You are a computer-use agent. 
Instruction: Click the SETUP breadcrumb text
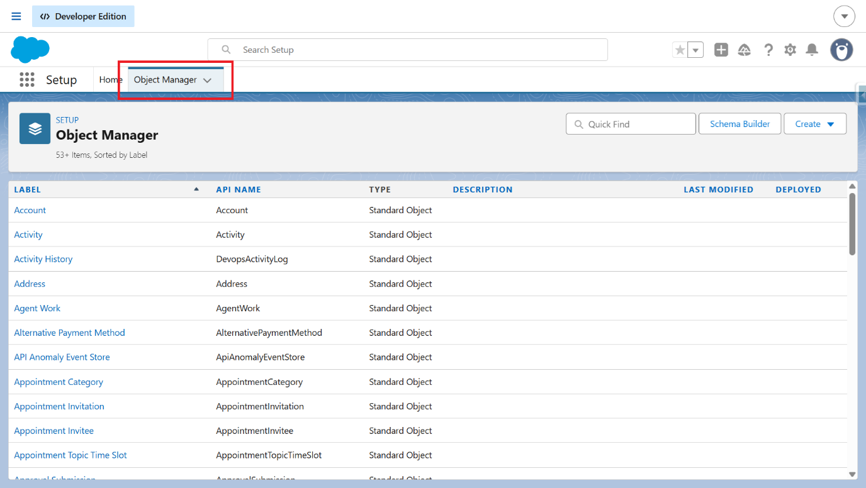pos(67,120)
